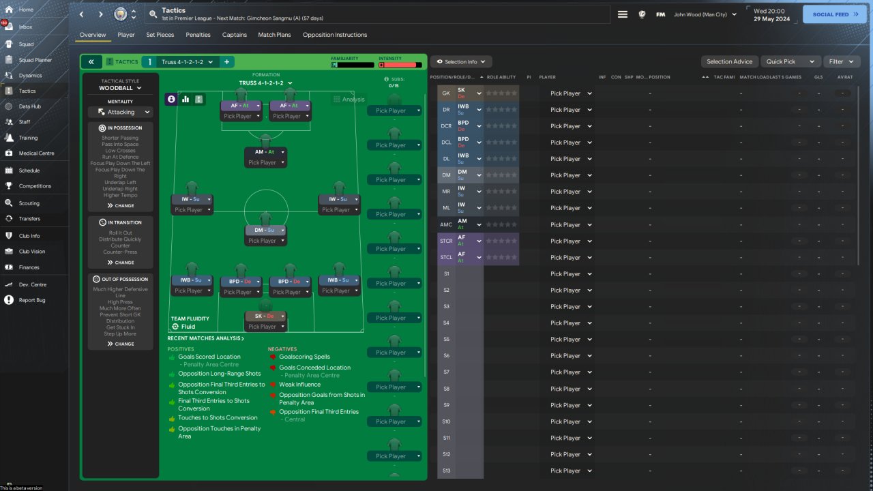Open the Woodball tactical style dropdown
This screenshot has height=491, width=873.
tap(120, 88)
